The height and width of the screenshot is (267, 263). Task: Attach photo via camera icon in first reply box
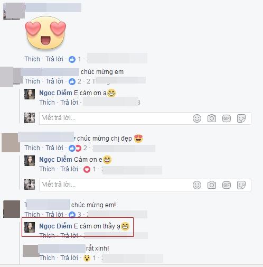point(212,118)
